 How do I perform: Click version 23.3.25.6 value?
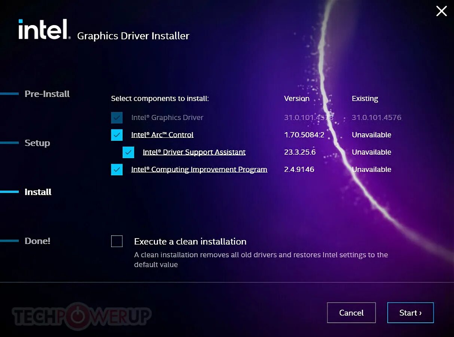click(300, 152)
